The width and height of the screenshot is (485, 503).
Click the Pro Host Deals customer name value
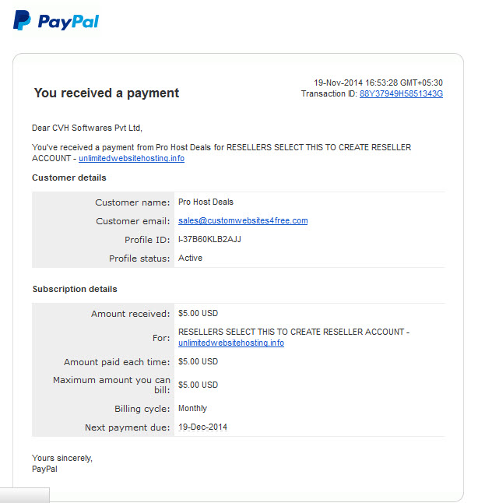(206, 202)
